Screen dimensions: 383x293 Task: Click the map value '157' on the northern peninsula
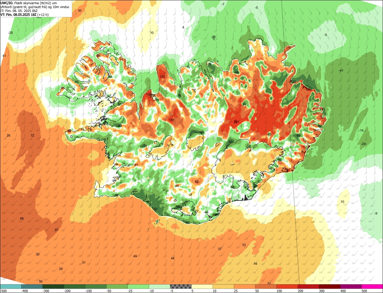[162, 77]
